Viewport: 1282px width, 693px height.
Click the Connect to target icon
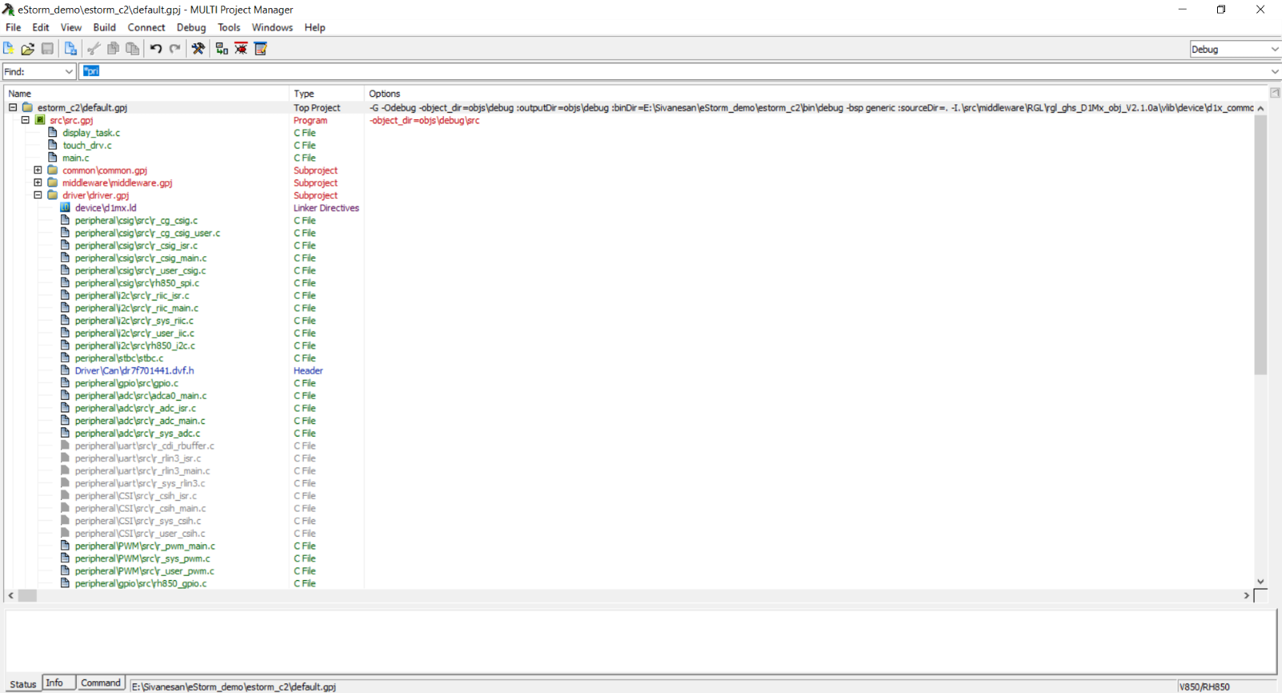pyautogui.click(x=222, y=49)
